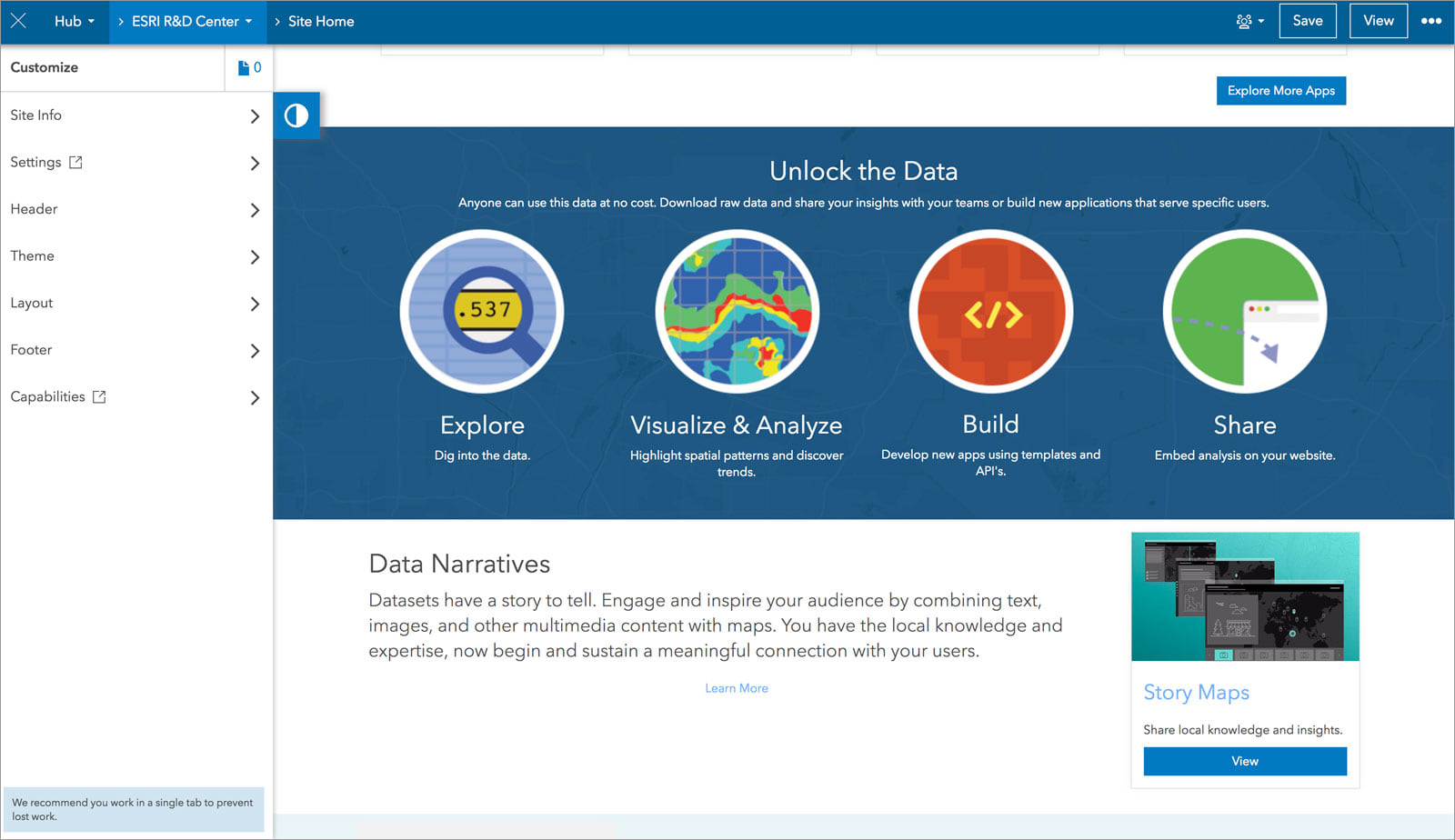This screenshot has width=1455, height=840.
Task: Click the View button in top bar
Action: click(x=1379, y=21)
